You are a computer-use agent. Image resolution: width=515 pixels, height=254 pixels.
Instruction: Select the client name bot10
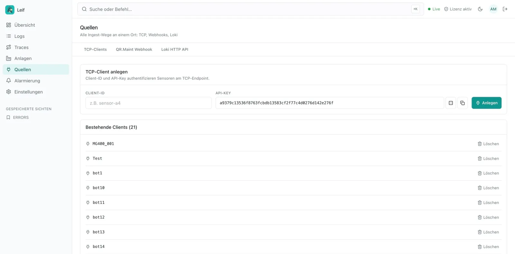pos(98,188)
